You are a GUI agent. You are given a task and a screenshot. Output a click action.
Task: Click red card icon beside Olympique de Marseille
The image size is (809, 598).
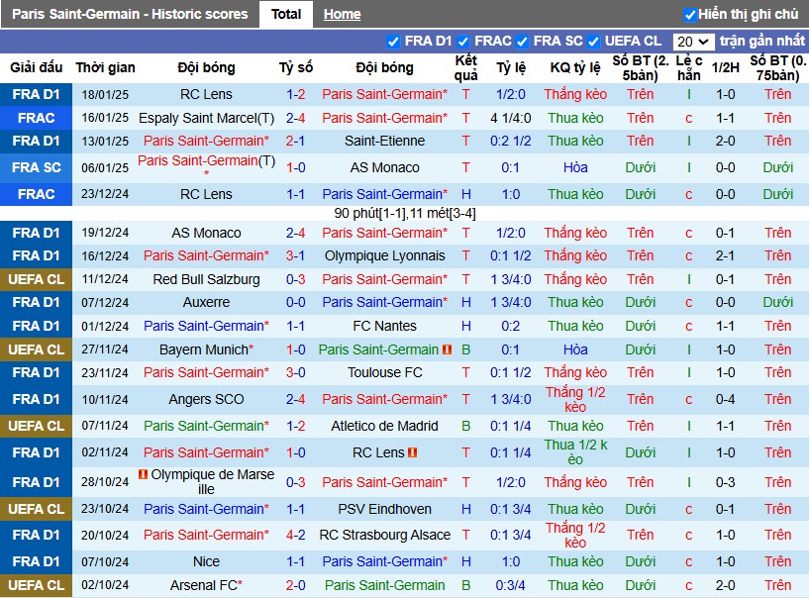143,473
